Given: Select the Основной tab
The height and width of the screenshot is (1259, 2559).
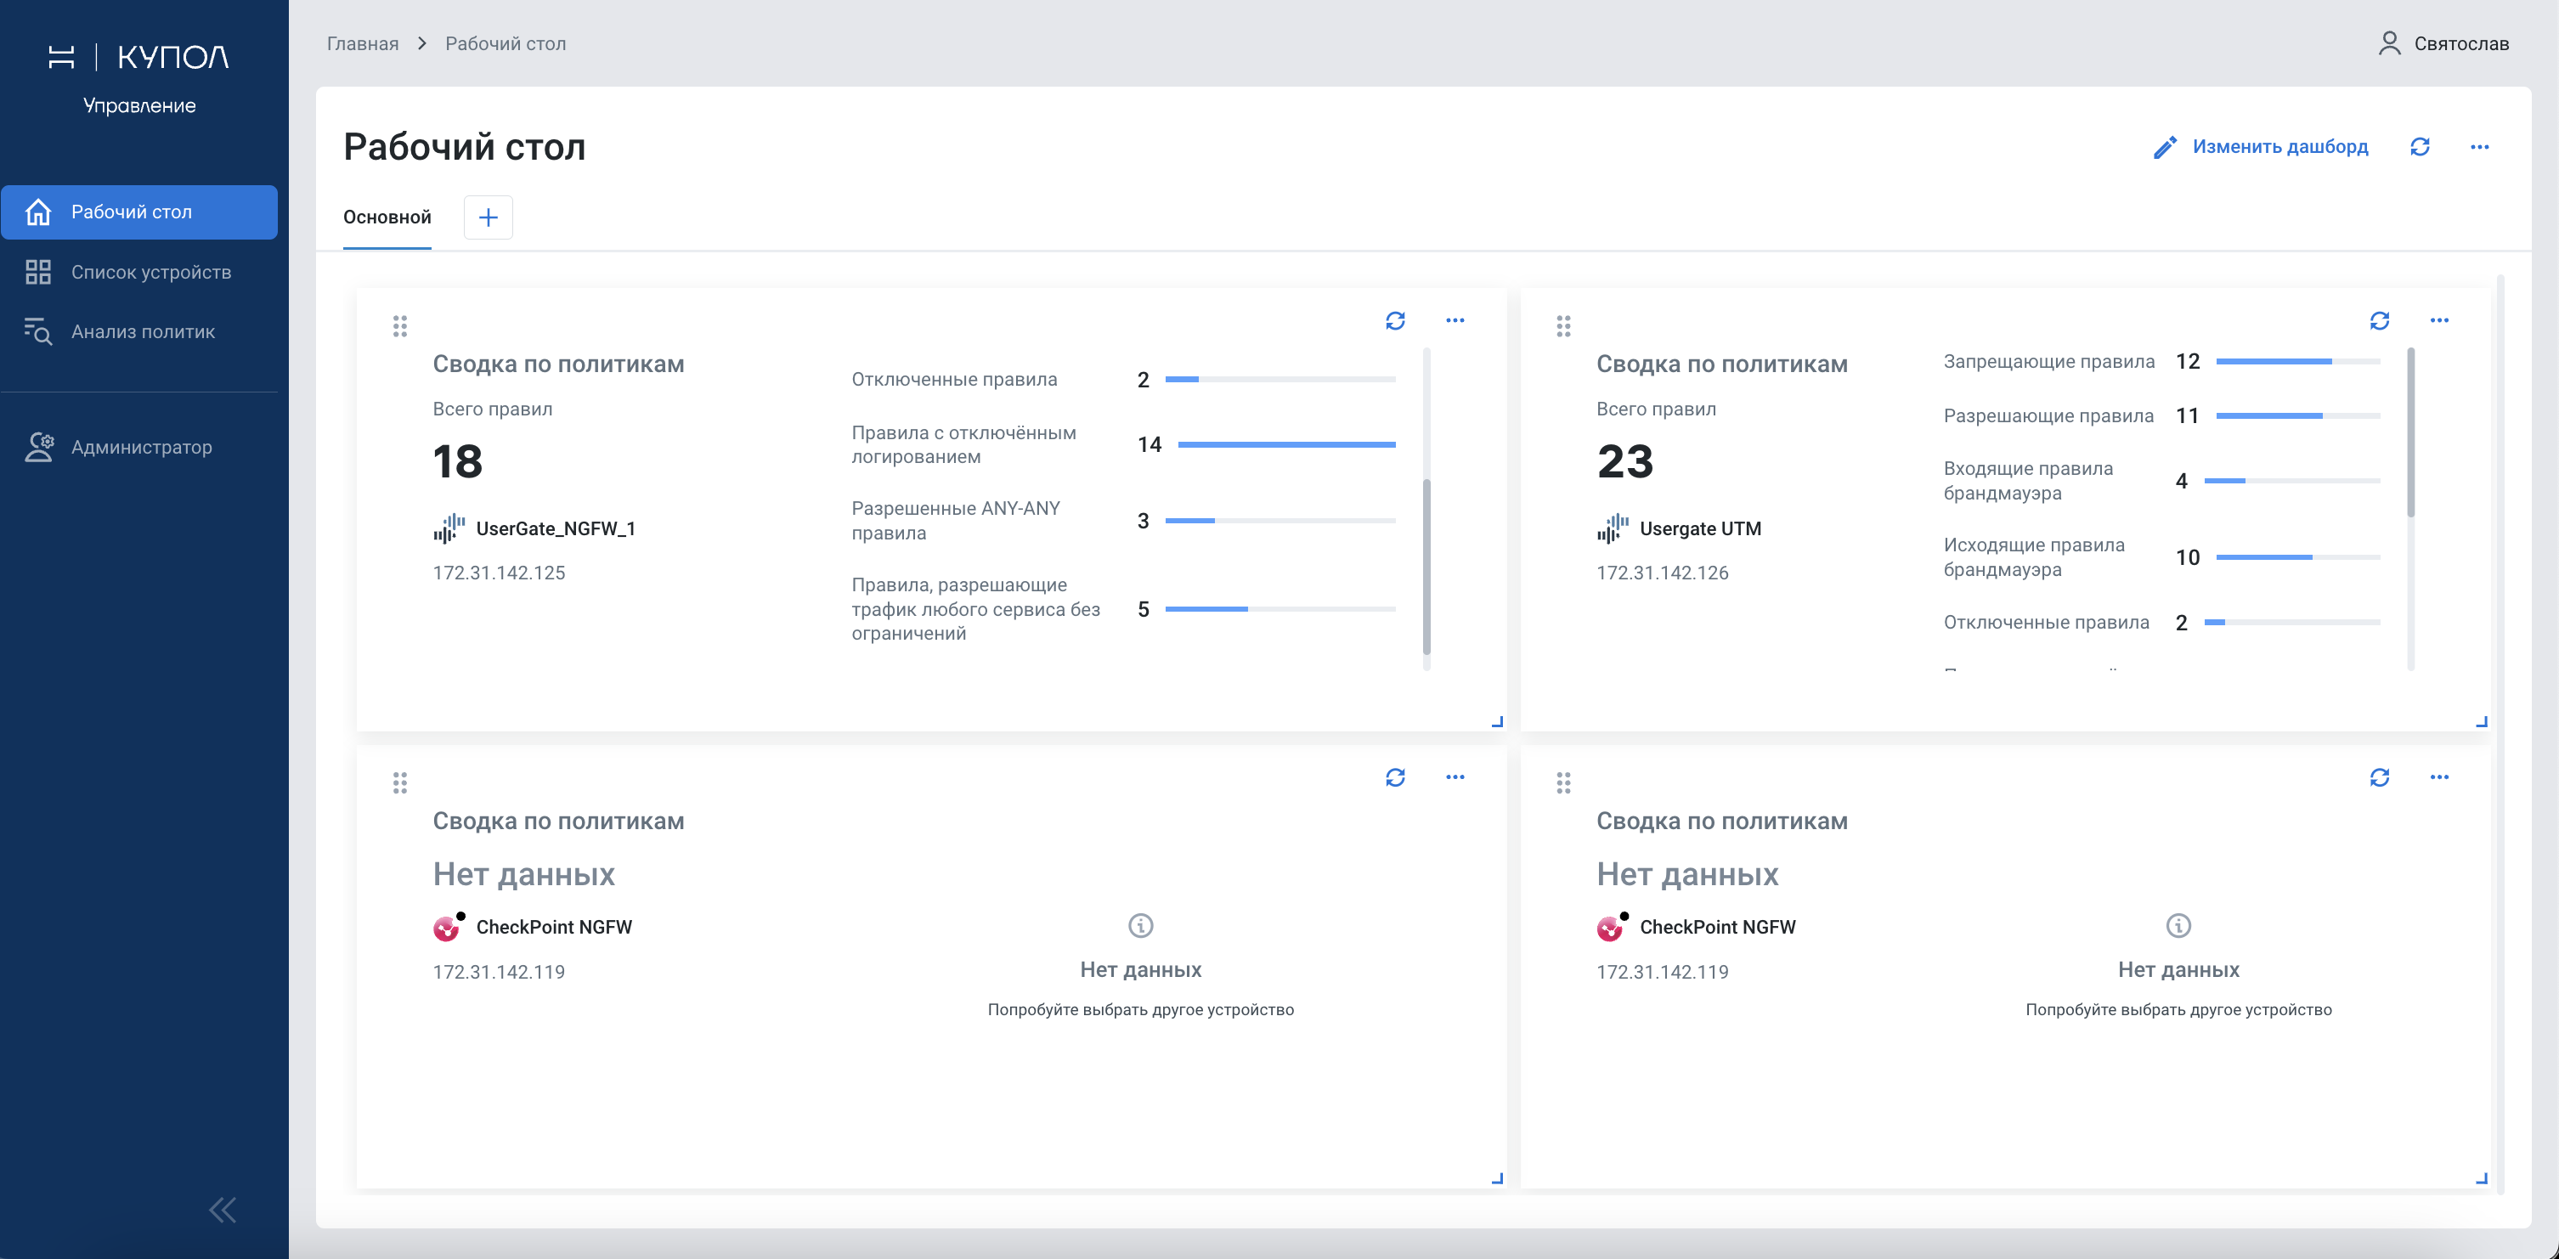Looking at the screenshot, I should pos(387,217).
